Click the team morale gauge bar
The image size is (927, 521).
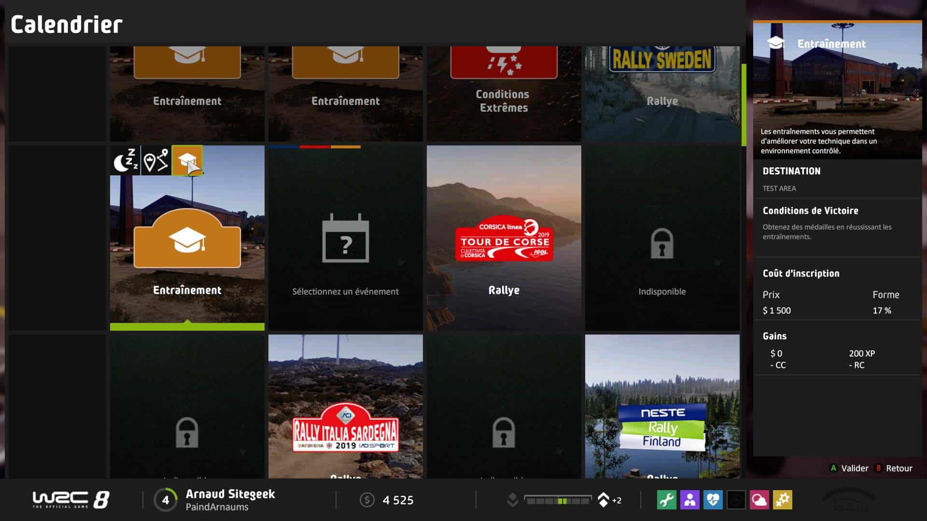[x=558, y=500]
